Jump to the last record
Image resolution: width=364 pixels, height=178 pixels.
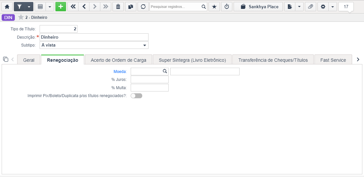[106, 7]
